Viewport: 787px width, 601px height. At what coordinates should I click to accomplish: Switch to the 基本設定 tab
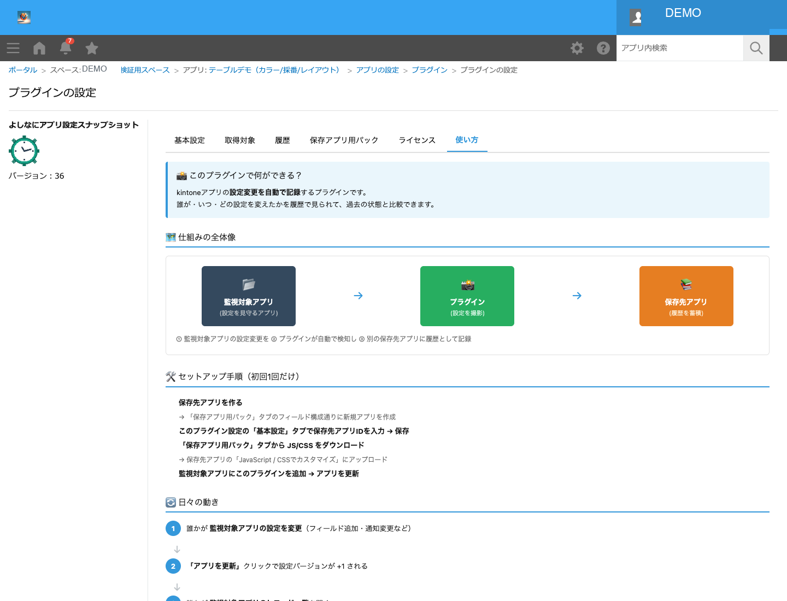190,140
